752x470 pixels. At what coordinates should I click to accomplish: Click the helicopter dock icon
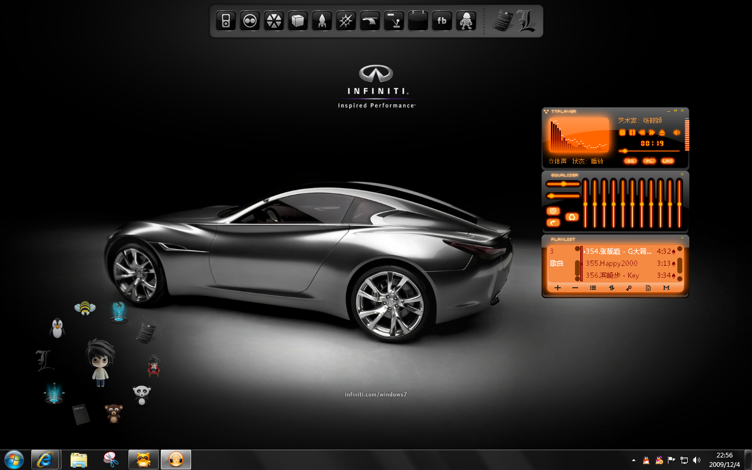pos(370,21)
